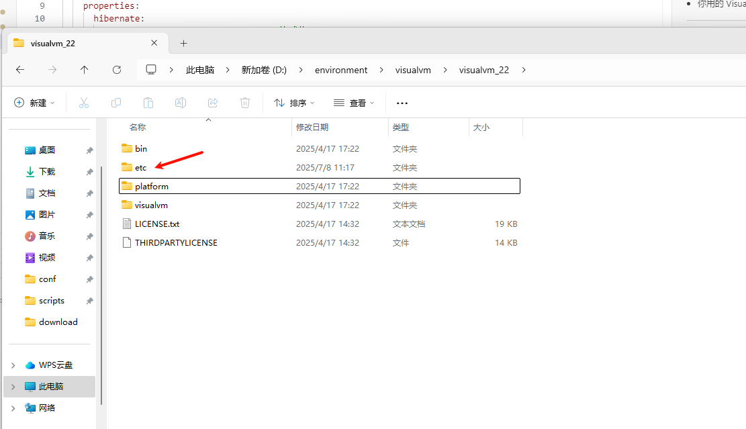Go back using the back arrow
The width and height of the screenshot is (746, 429).
[x=20, y=70]
